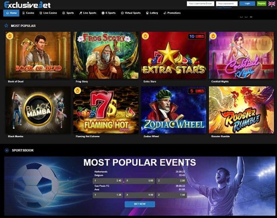Click the flame badge on Book of Dead
The image size is (277, 218).
pyautogui.click(x=10, y=36)
